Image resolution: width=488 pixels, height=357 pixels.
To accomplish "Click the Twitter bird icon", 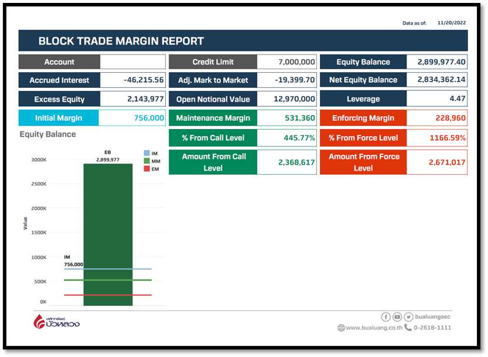I will click(408, 317).
